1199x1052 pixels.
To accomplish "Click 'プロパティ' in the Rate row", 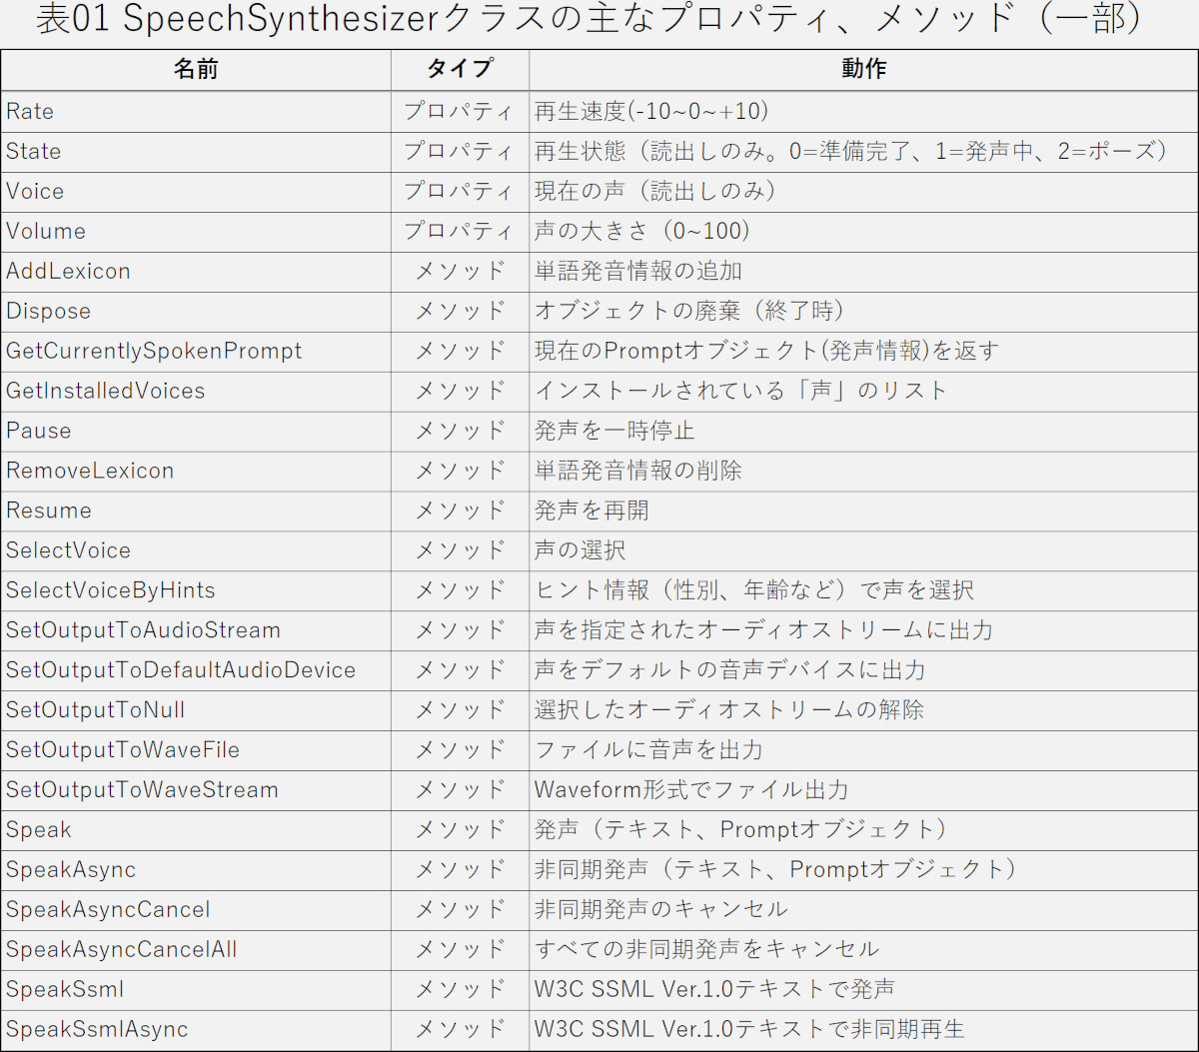I will point(460,111).
